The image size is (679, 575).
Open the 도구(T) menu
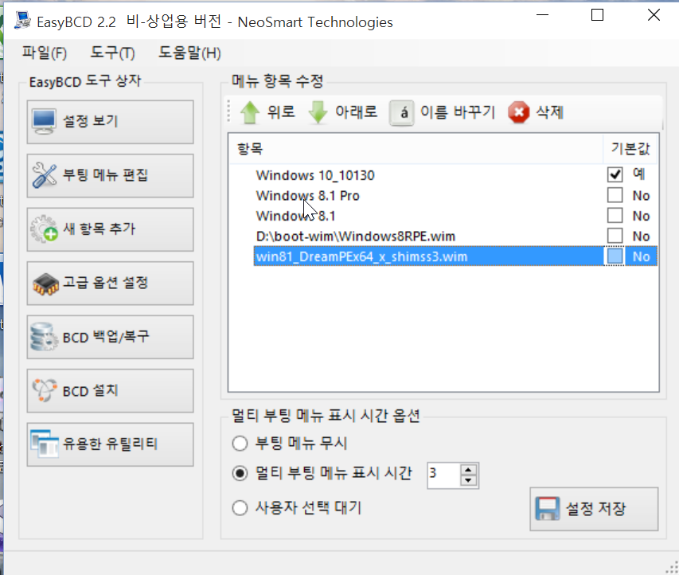pos(112,53)
